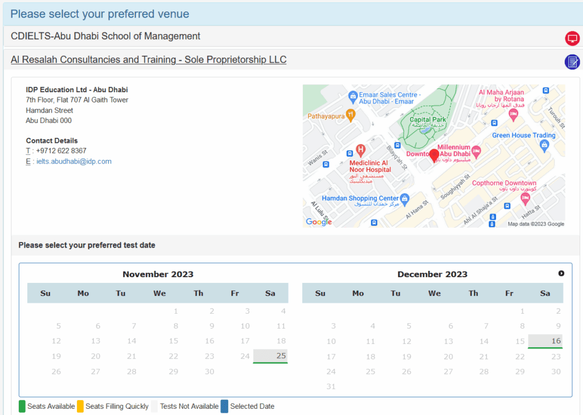Click the Tests Not Available legend label
The image size is (583, 415).
click(x=189, y=406)
